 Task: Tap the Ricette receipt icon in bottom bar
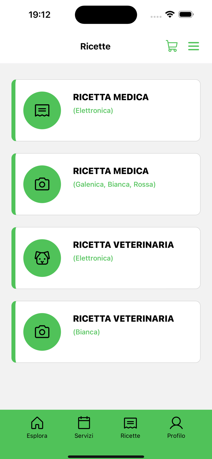click(x=130, y=423)
